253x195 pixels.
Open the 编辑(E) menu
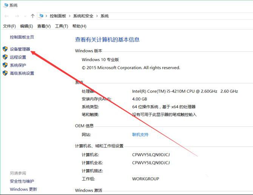(26, 26)
